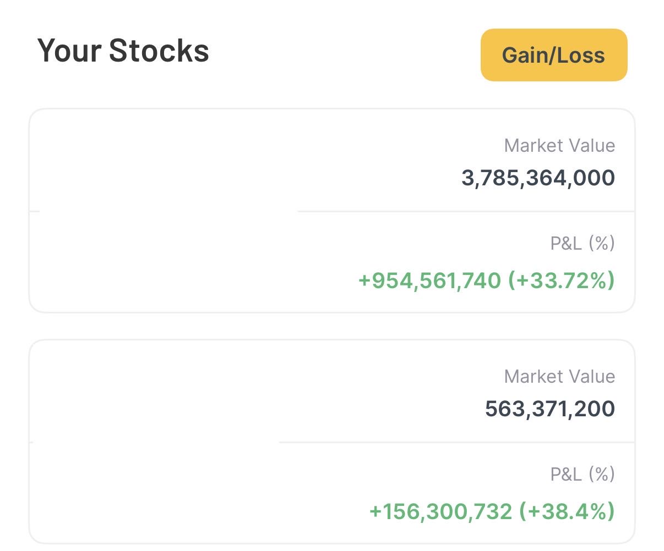Tap the (+38.4%) gain percentage
The width and height of the screenshot is (664, 551).
point(567,511)
